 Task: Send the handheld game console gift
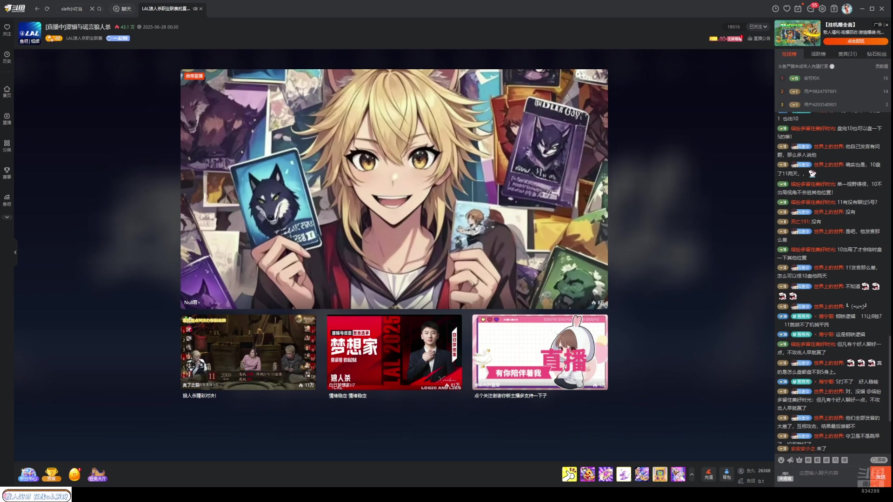[x=660, y=474]
